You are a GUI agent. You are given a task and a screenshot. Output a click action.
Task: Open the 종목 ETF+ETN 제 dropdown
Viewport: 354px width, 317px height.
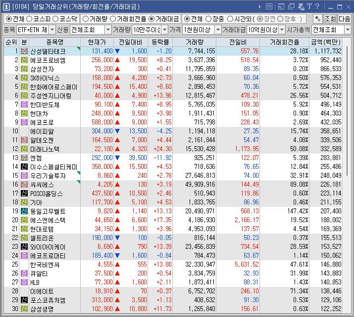pos(52,30)
